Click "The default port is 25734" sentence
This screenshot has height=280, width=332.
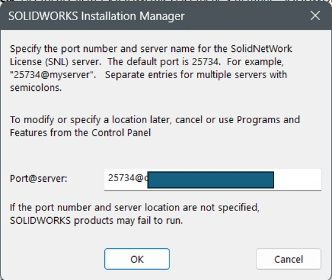163,62
